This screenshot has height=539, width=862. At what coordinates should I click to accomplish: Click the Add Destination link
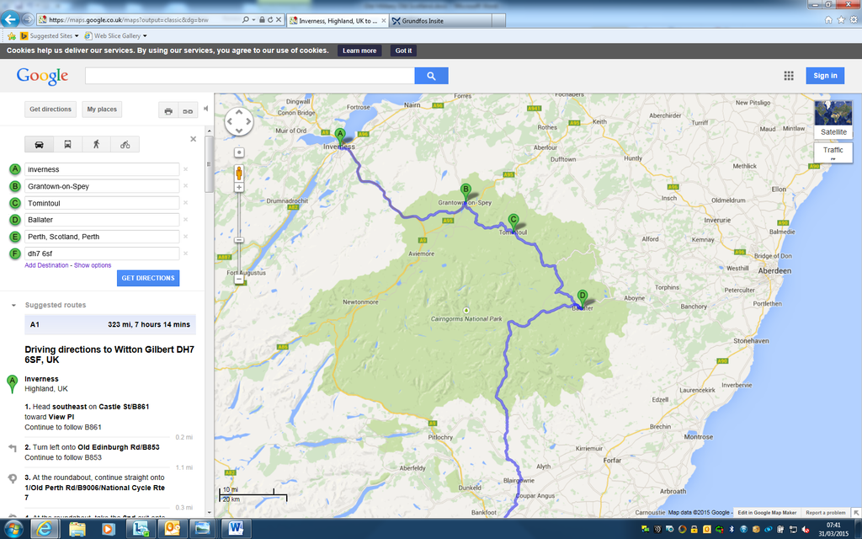47,265
